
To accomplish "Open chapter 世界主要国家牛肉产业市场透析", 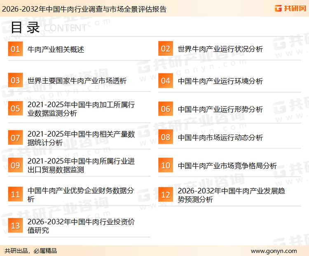I will 77,81.
